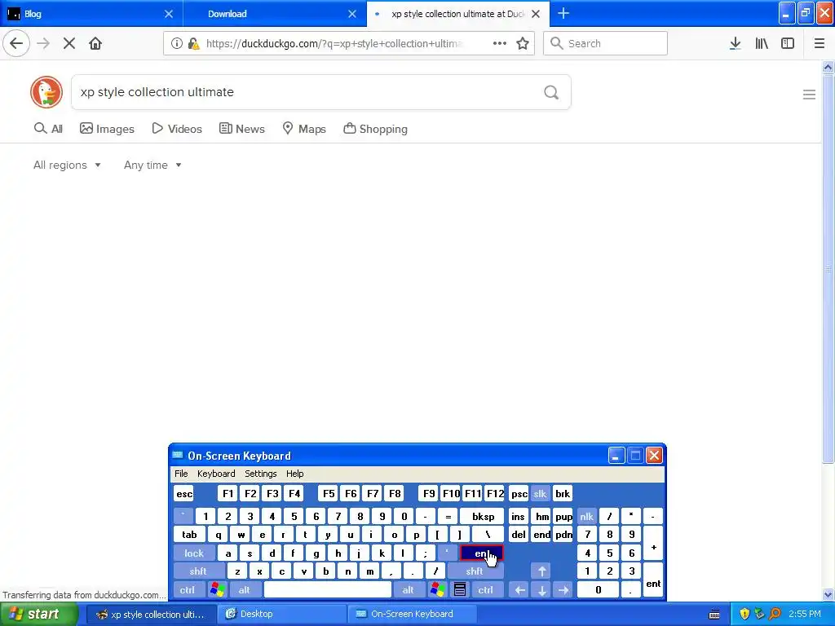This screenshot has width=835, height=626.
Task: Open the Library bookshelf icon
Action: click(762, 44)
